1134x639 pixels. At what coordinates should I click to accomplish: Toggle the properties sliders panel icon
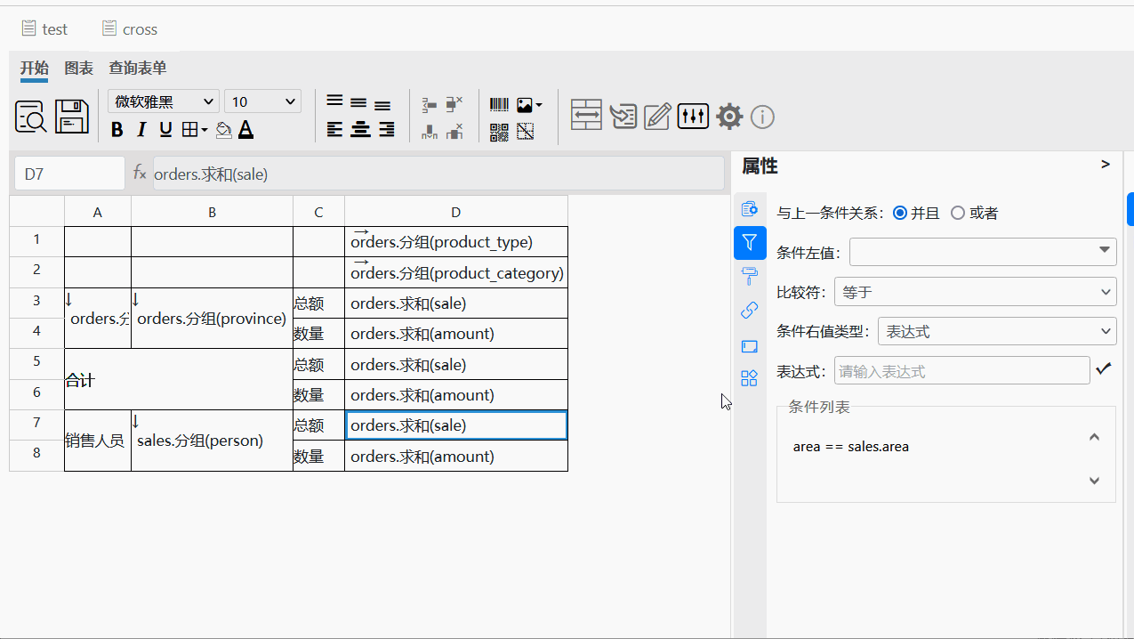[693, 116]
